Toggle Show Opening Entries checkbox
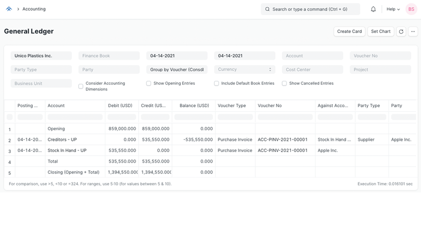This screenshot has width=421, height=239. [149, 83]
